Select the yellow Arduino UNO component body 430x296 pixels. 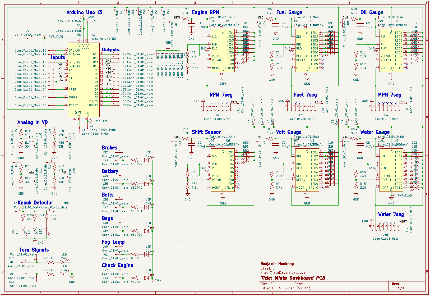(x=84, y=80)
